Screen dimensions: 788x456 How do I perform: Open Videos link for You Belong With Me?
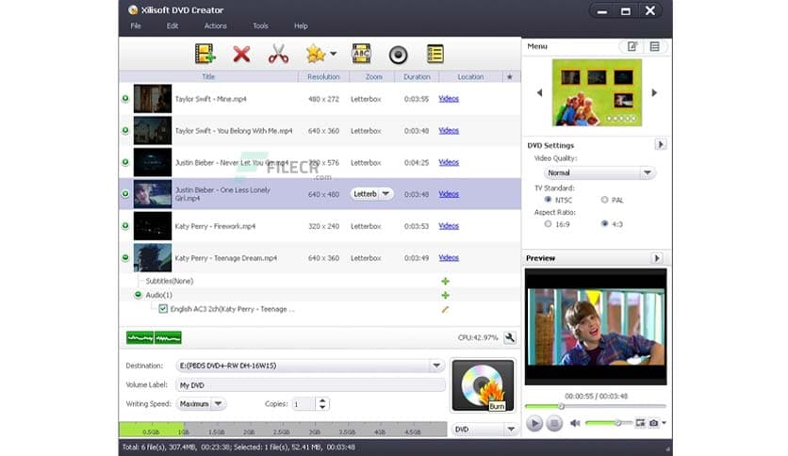point(449,131)
